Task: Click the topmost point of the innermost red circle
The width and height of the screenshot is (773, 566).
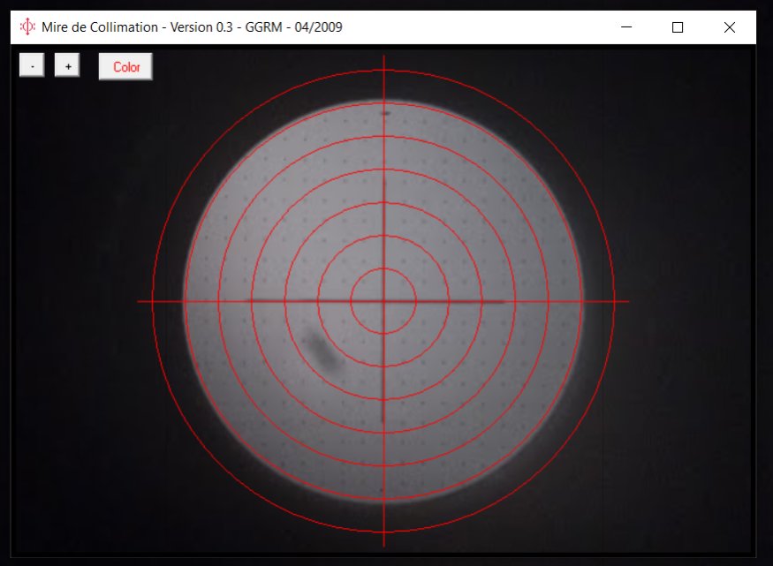Action: click(383, 268)
